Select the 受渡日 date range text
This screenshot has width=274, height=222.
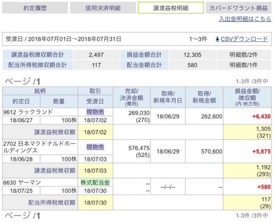pos(63,39)
